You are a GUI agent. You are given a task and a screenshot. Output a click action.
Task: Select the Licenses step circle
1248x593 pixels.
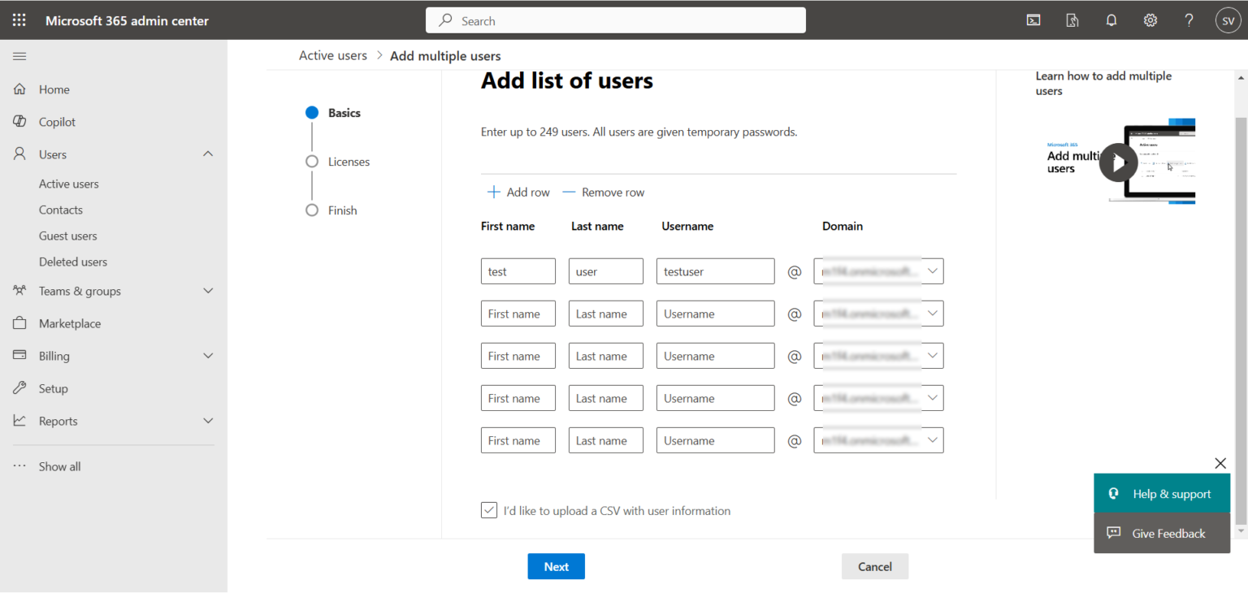[x=311, y=162]
